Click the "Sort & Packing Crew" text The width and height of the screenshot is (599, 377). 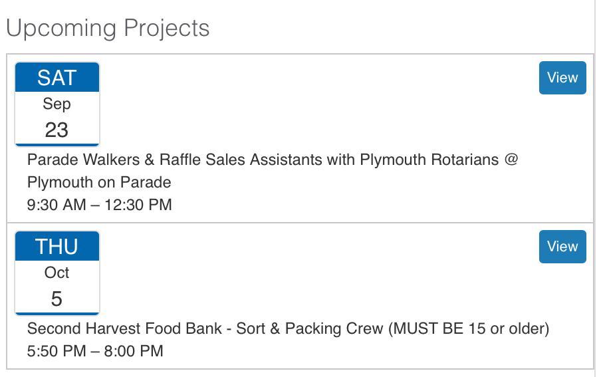[x=310, y=328]
